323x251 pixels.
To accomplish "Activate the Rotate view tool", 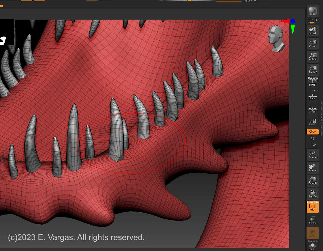I will pyautogui.click(x=312, y=194).
